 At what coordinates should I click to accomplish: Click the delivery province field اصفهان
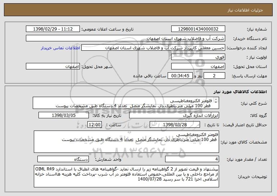pos(198,67)
